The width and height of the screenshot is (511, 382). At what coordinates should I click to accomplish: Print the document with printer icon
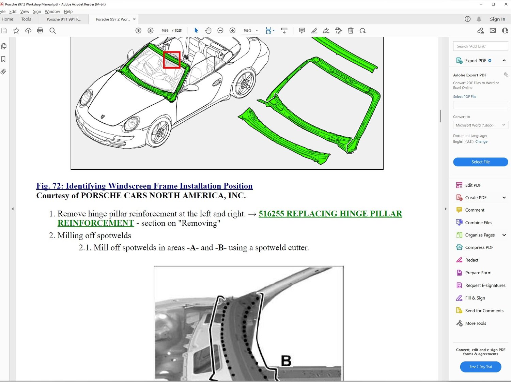coord(40,31)
